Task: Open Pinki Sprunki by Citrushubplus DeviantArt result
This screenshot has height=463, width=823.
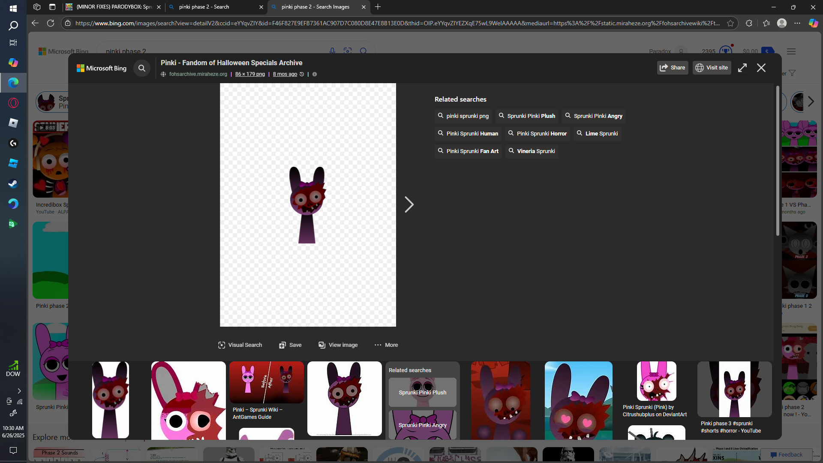Action: tap(656, 381)
